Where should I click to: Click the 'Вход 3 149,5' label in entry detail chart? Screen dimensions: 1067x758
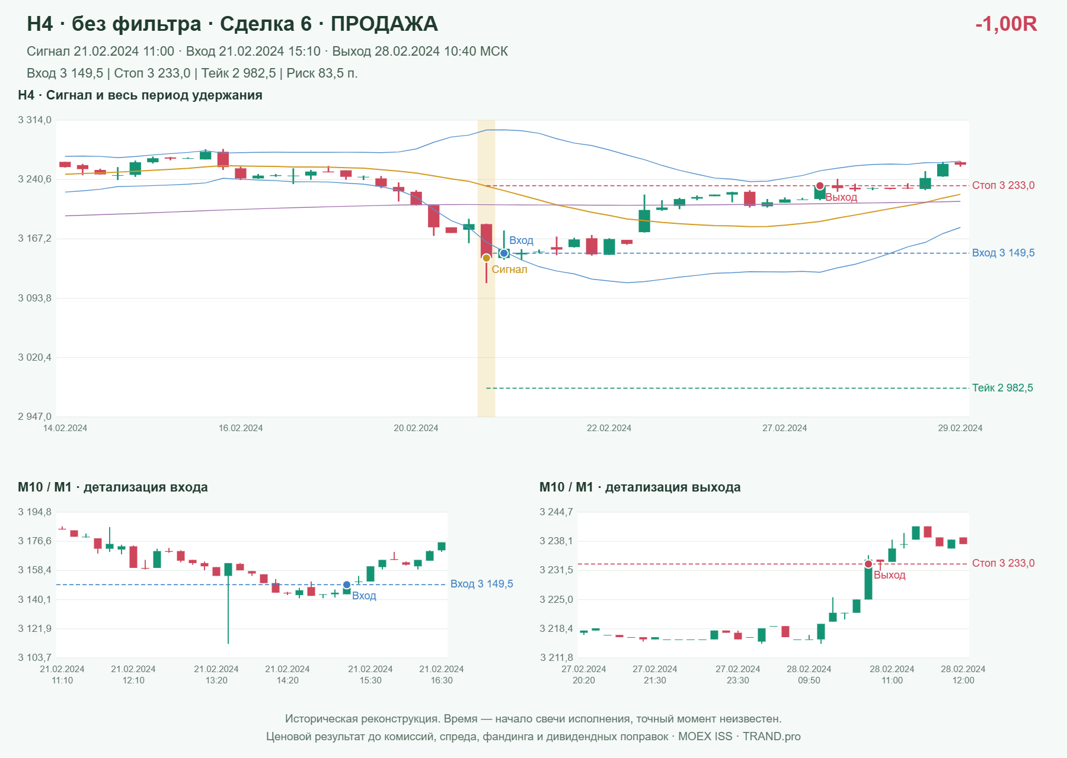pyautogui.click(x=482, y=584)
